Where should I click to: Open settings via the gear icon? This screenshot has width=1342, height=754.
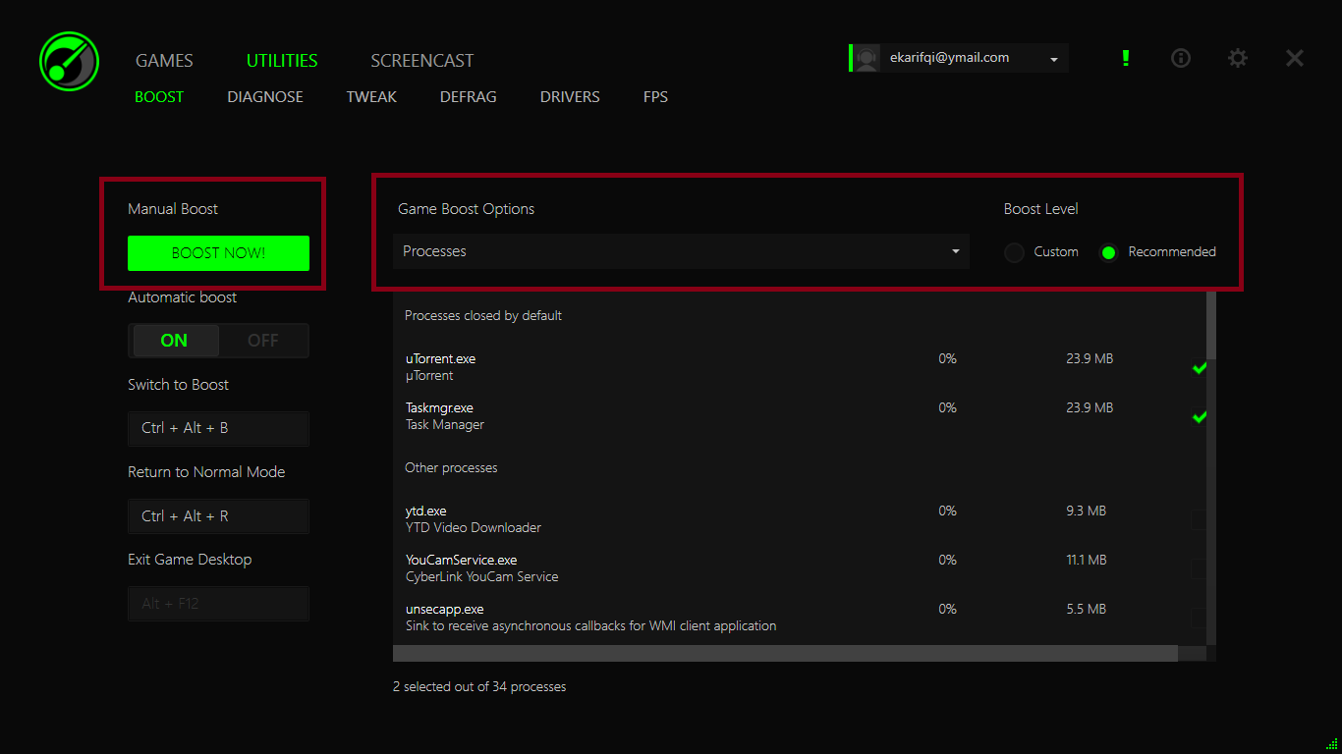(x=1238, y=59)
